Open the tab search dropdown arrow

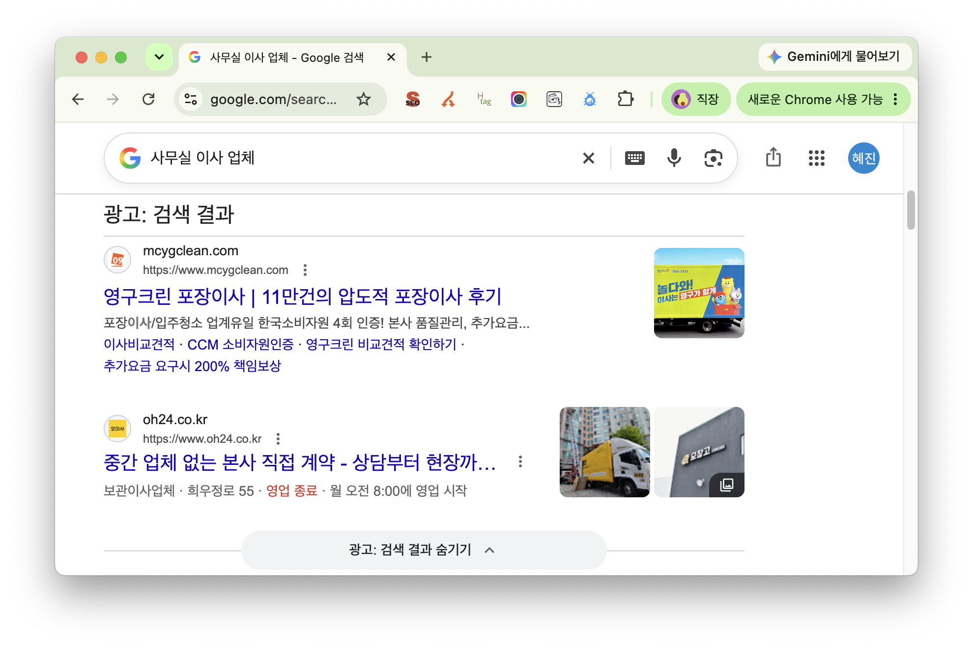(x=159, y=57)
